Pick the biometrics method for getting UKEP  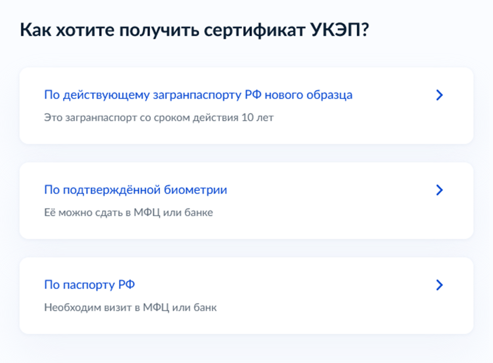(136, 190)
